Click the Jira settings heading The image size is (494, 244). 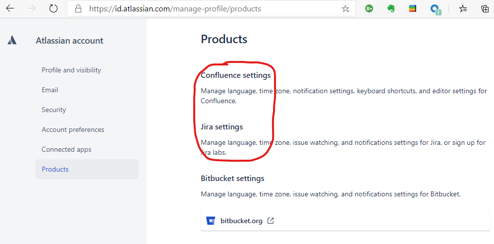(x=222, y=127)
